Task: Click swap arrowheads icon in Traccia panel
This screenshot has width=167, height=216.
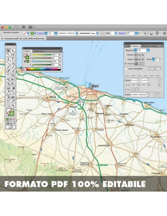Action: coord(160,80)
